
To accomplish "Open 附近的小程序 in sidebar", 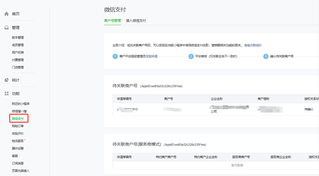I will (x=21, y=104).
